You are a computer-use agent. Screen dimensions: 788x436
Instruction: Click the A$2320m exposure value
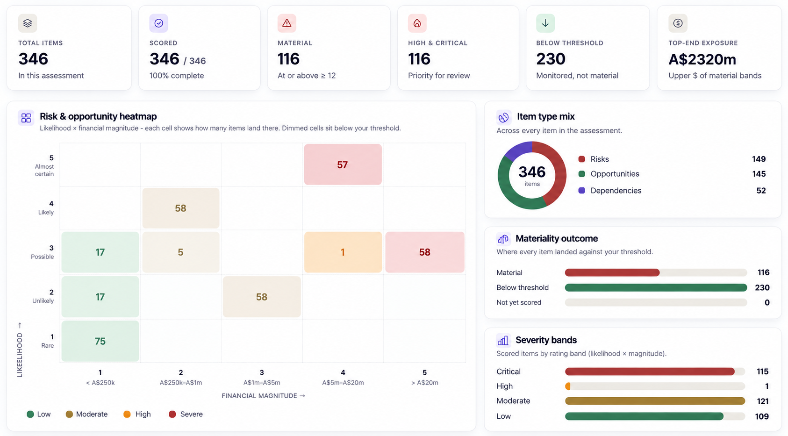(702, 59)
